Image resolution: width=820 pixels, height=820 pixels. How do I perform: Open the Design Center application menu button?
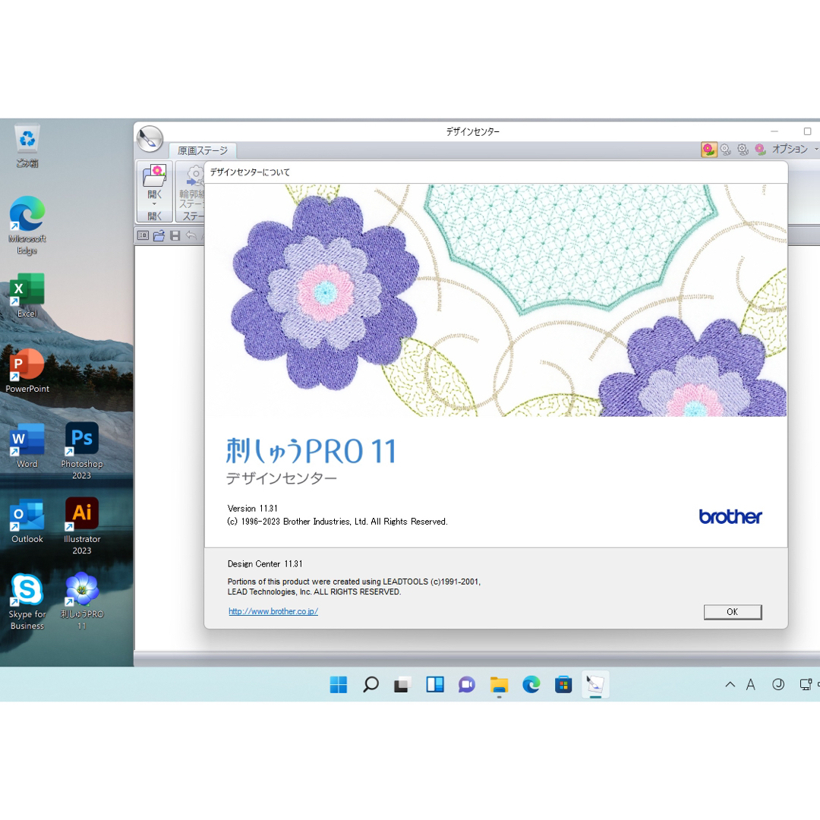[x=150, y=139]
